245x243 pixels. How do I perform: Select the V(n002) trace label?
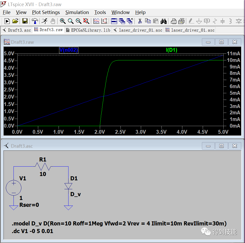(69, 50)
